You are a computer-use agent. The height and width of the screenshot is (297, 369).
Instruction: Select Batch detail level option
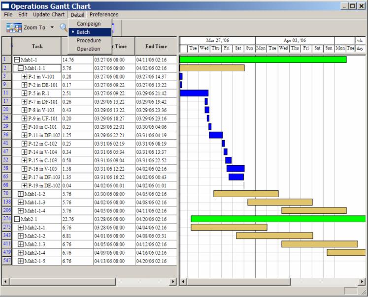coord(83,32)
